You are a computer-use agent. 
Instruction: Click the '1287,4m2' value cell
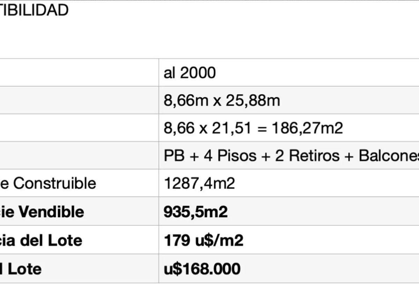[x=199, y=184]
